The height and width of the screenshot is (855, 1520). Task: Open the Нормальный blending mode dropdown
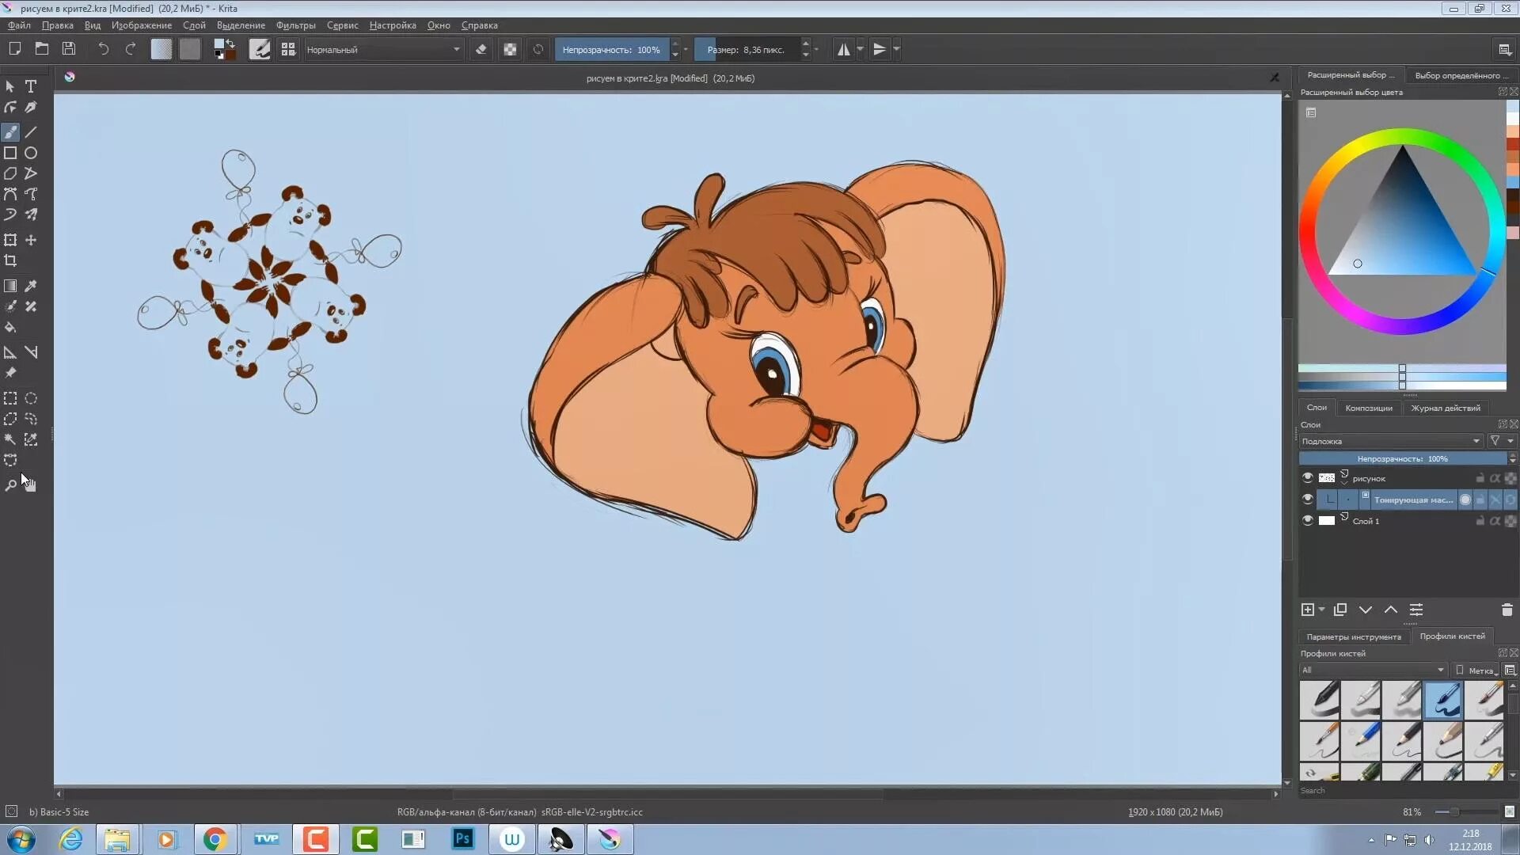pyautogui.click(x=383, y=49)
